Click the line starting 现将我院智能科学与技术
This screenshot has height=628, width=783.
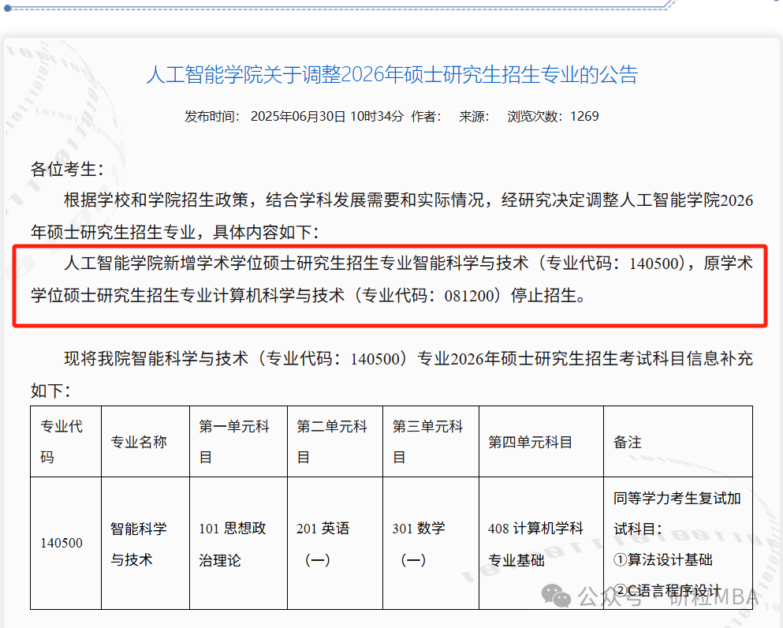click(x=408, y=359)
